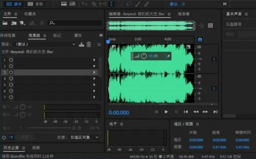Open the 处理 仅选区对象 dropdown
The height and width of the screenshot is (159, 256).
coord(85,137)
